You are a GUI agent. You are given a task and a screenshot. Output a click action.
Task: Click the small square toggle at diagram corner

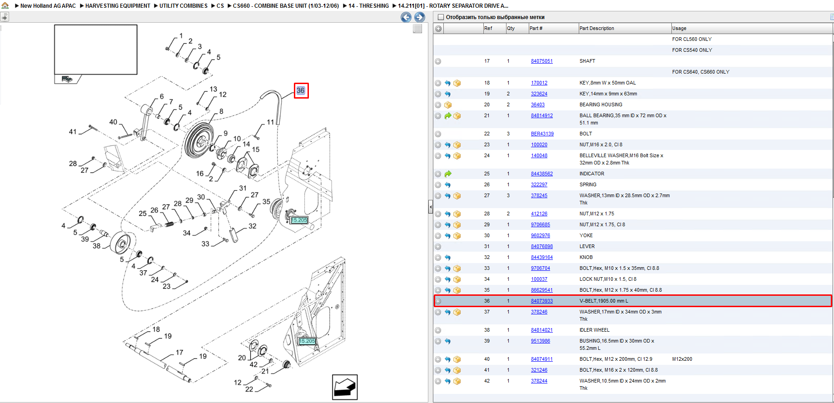[x=417, y=29]
